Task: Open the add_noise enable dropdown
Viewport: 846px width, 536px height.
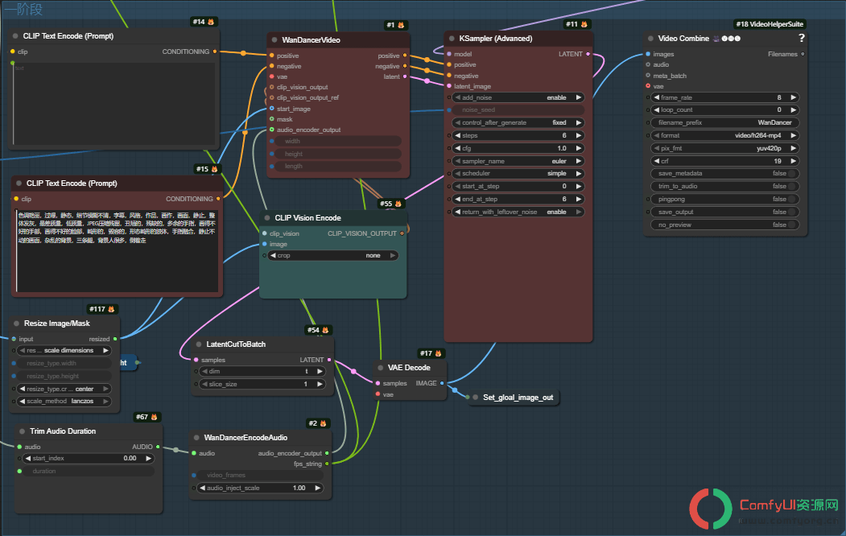Action: click(x=518, y=97)
